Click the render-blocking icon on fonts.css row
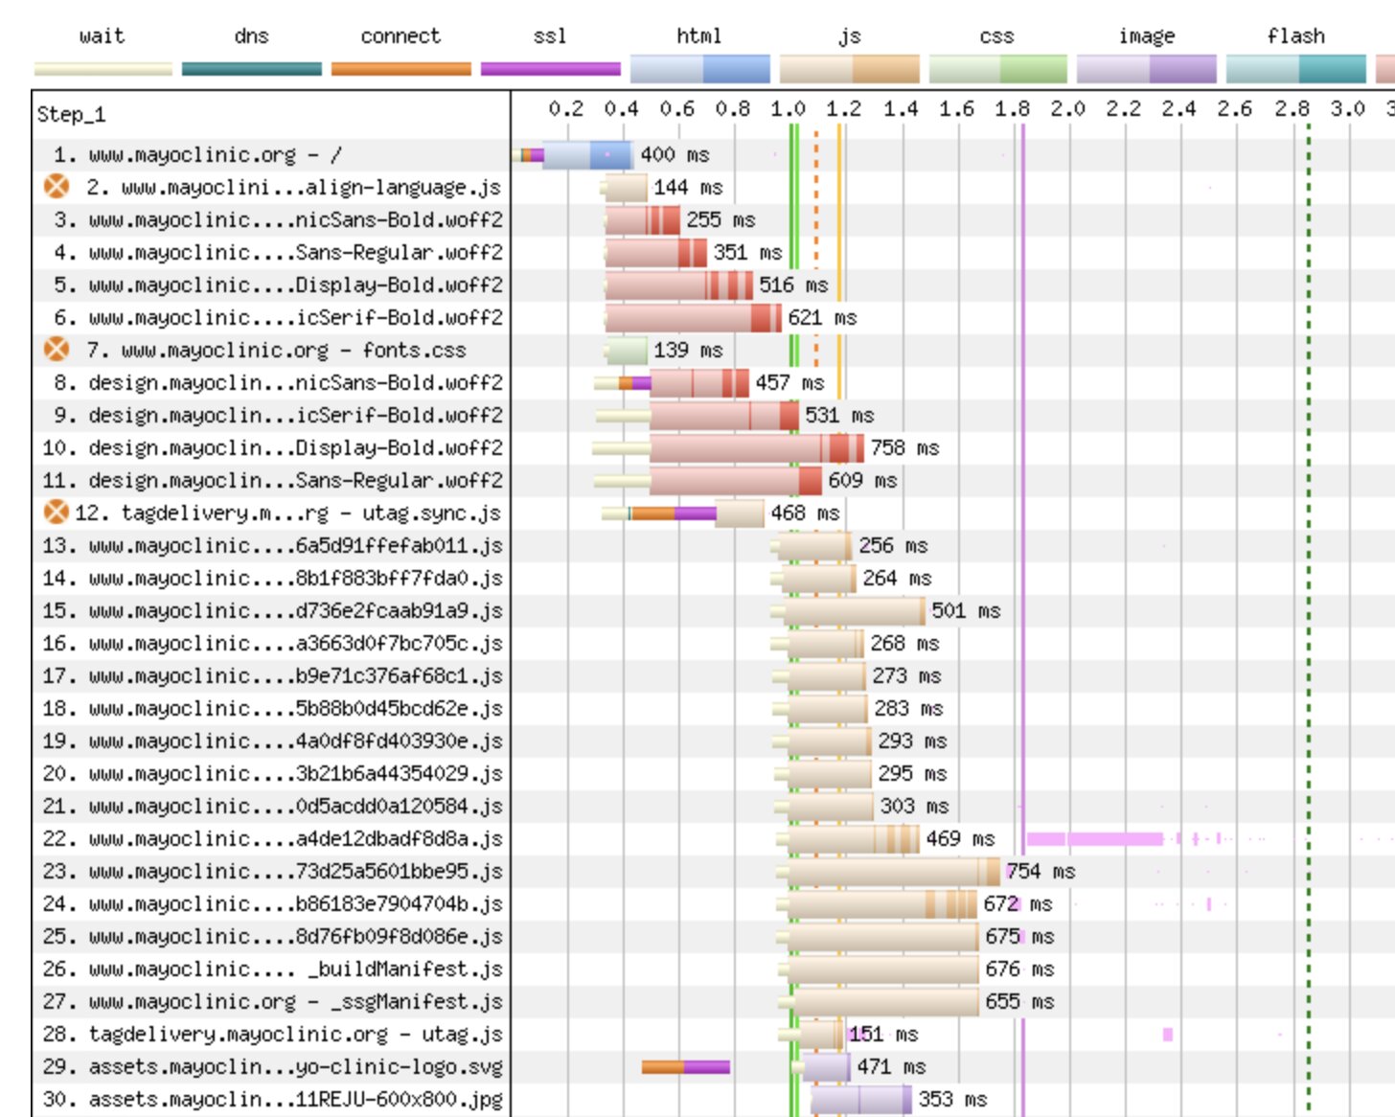The height and width of the screenshot is (1117, 1395). [57, 350]
